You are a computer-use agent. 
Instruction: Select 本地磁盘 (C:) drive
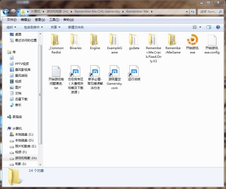[x=21, y=134]
